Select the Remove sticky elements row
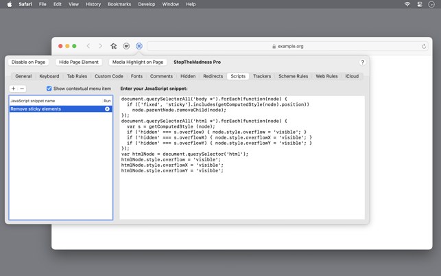The height and width of the screenshot is (276, 441). (x=61, y=108)
